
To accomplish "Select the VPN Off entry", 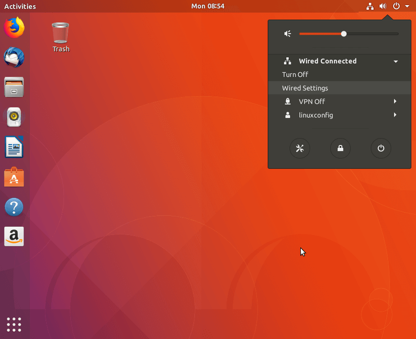I will (340, 101).
